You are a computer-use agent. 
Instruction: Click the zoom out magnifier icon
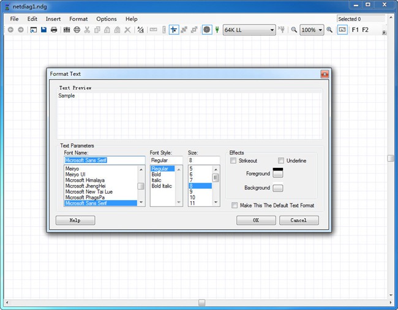click(294, 29)
